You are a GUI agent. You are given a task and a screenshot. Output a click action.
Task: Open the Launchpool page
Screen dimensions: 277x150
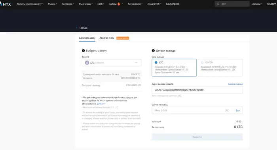(x=173, y=4)
